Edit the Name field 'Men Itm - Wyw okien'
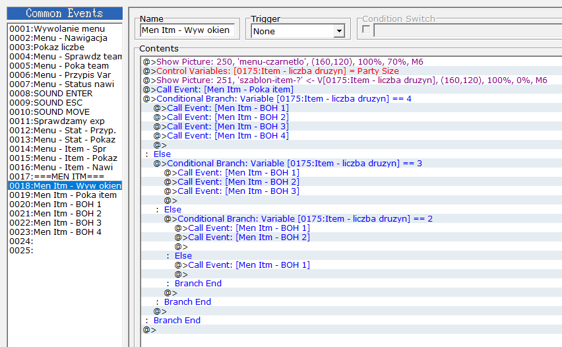Image resolution: width=562 pixels, height=347 pixels. pyautogui.click(x=187, y=30)
